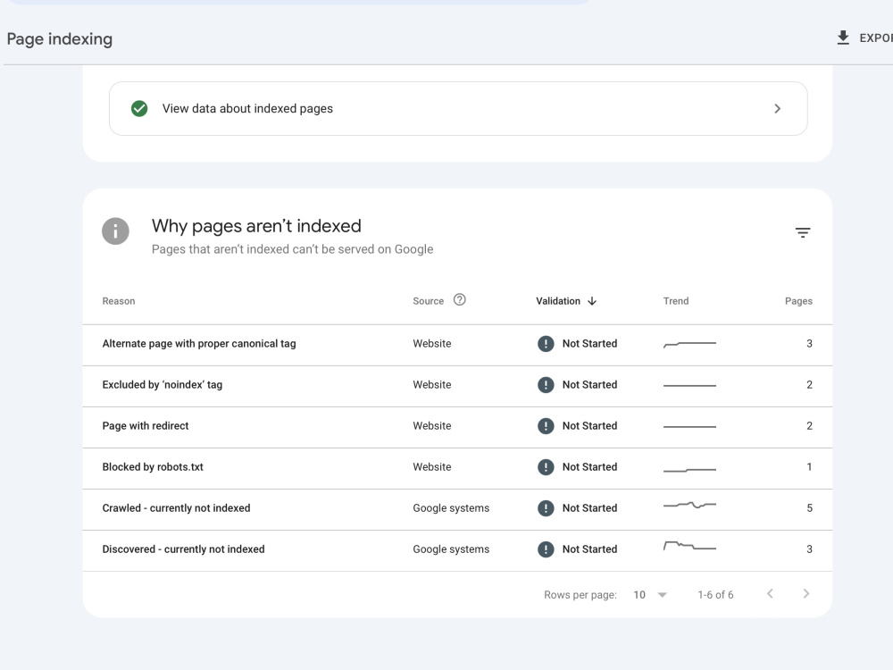Click Not Started icon for Blocked by robots.txt
The width and height of the screenshot is (893, 670).
546,466
